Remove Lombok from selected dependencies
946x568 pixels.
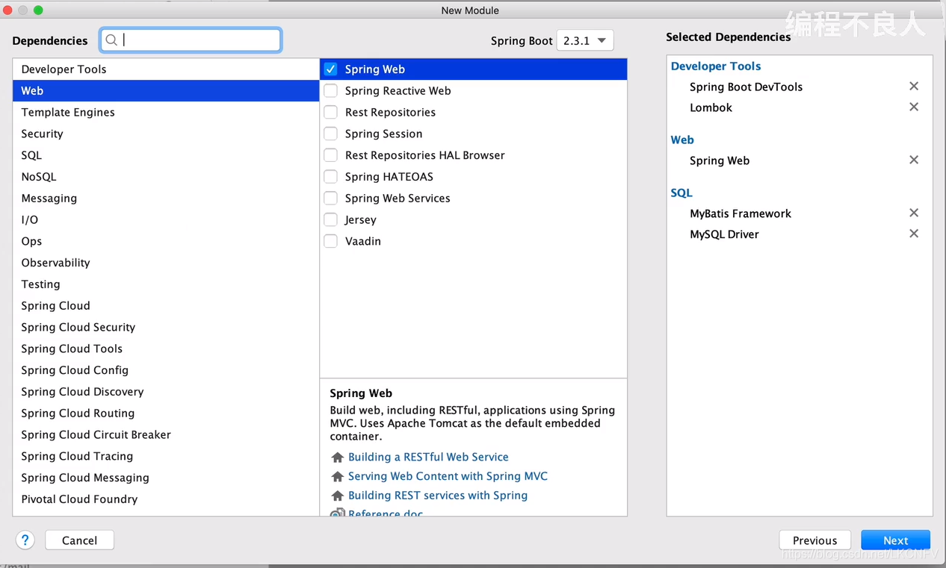click(913, 107)
